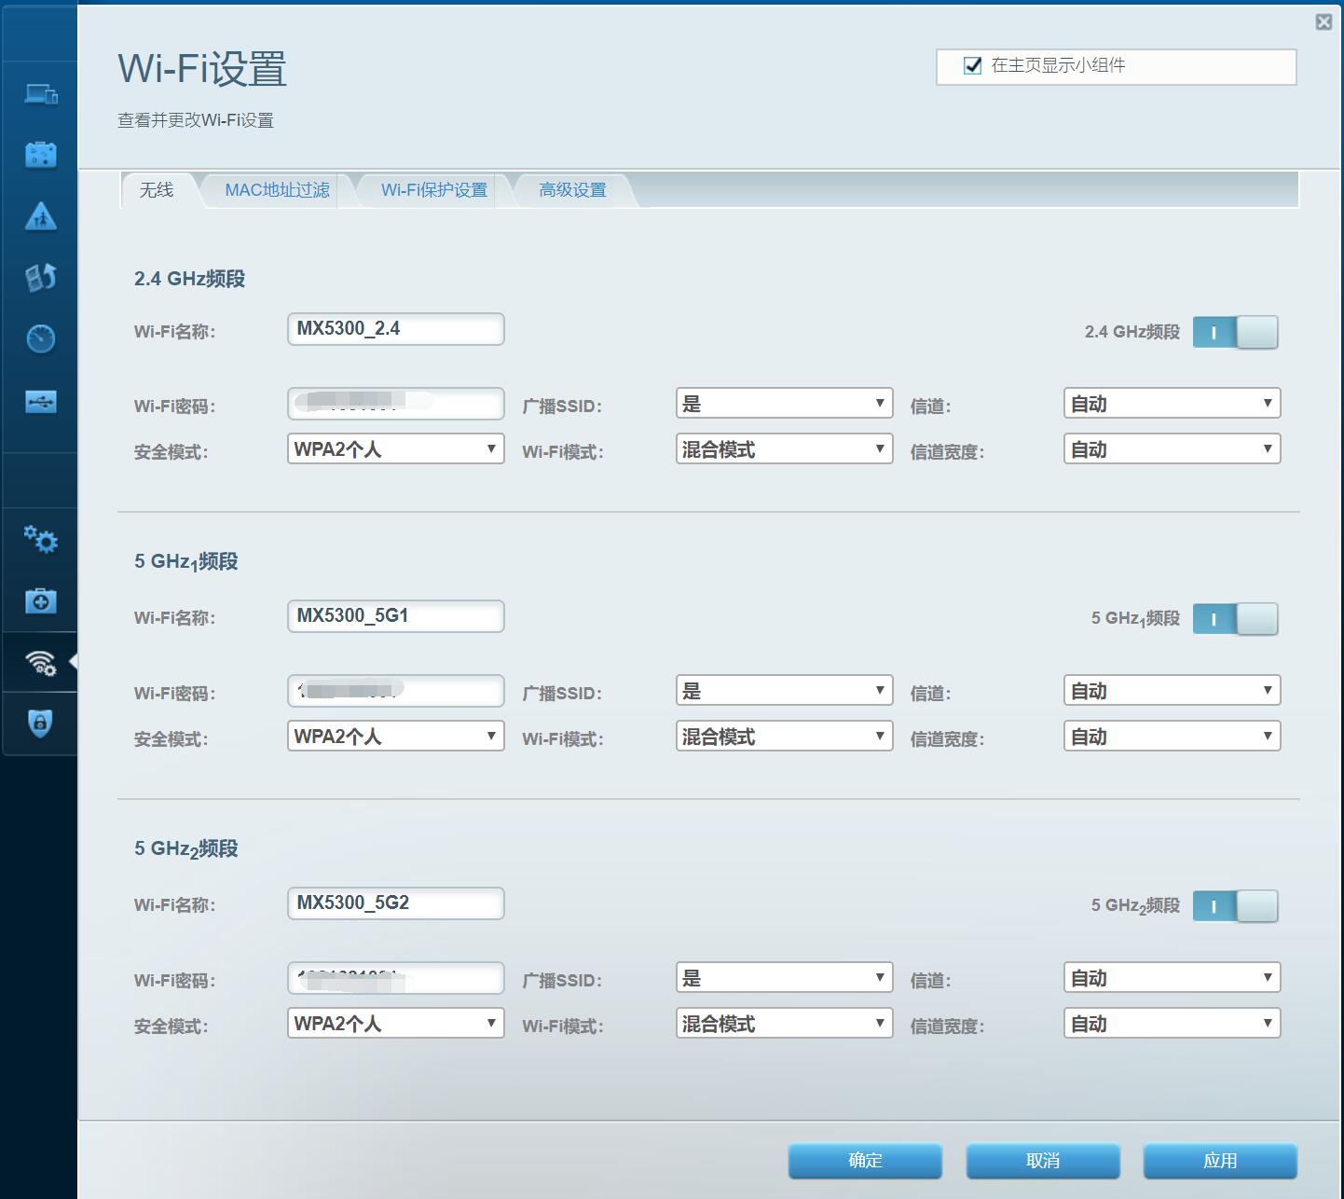Viewport: 1344px width, 1199px height.
Task: Open the media prioritization icon
Action: coord(40,277)
